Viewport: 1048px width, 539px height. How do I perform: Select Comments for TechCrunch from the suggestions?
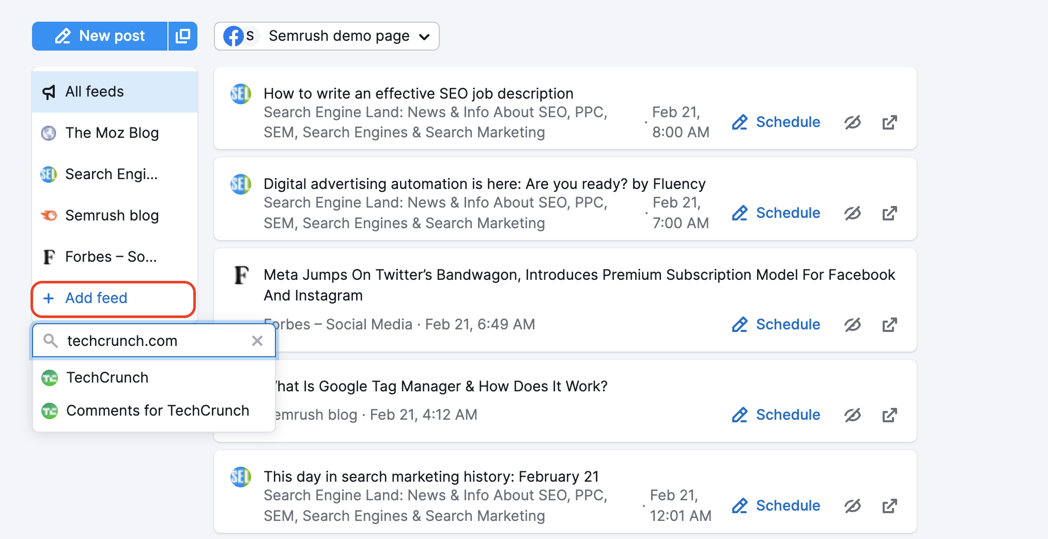tap(158, 410)
